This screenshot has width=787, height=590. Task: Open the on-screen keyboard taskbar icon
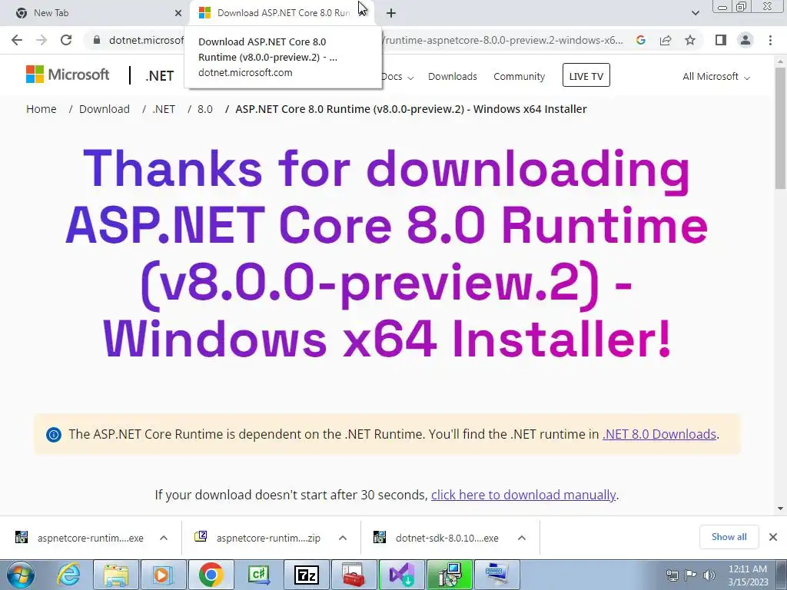(x=497, y=575)
